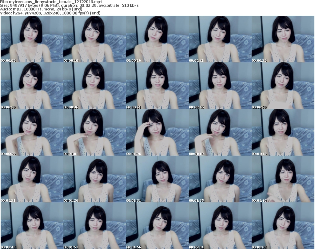Select the frame stamped 00:02:05
The width and height of the screenshot is (315, 249).
[283, 226]
